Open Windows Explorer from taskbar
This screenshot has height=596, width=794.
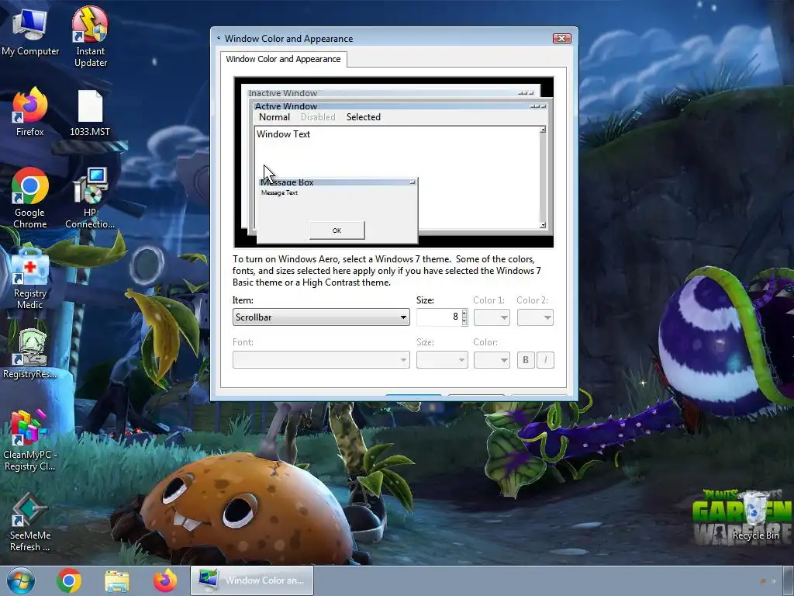[117, 580]
